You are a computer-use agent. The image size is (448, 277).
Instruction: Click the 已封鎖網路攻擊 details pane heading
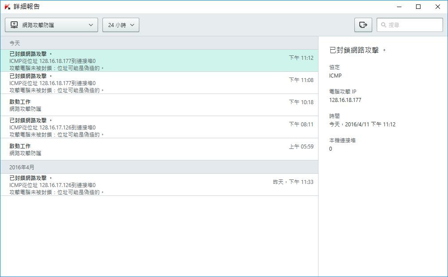(x=358, y=50)
